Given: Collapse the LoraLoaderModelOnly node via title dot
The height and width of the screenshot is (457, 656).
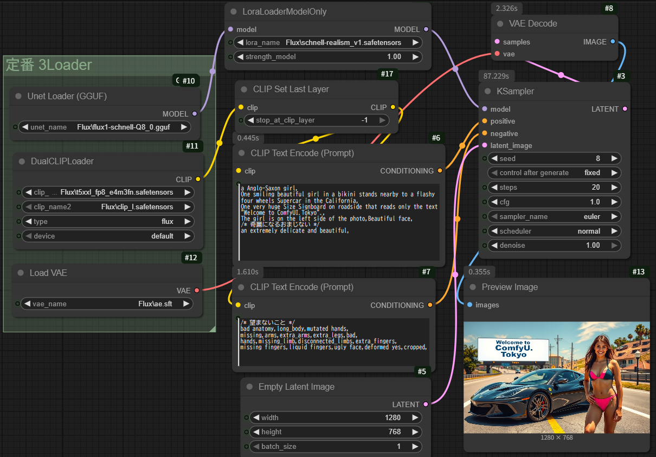Looking at the screenshot, I should [x=234, y=12].
